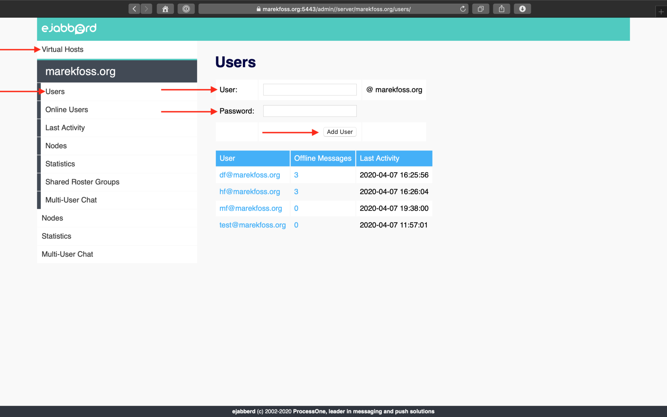Select Users under marekfoss.org
This screenshot has height=417, width=667.
point(55,92)
